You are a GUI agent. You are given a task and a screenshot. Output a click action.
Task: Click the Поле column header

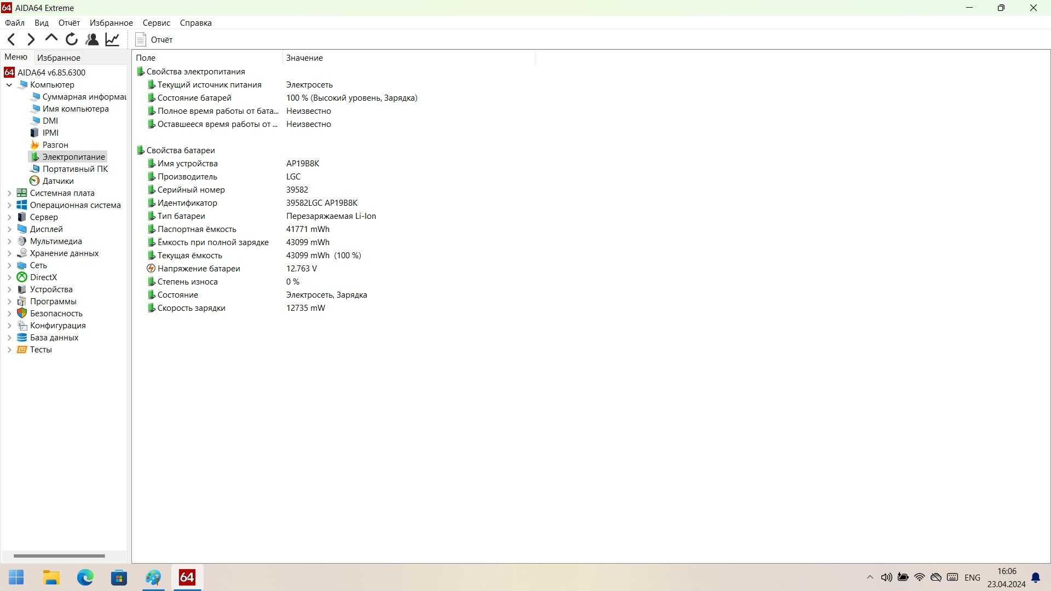[x=207, y=57]
